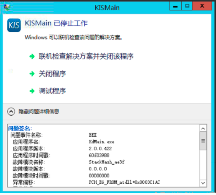Viewport: 216px width, 195px height.
Task: Click green arrow beside 关闭程序
Action: tap(32, 74)
